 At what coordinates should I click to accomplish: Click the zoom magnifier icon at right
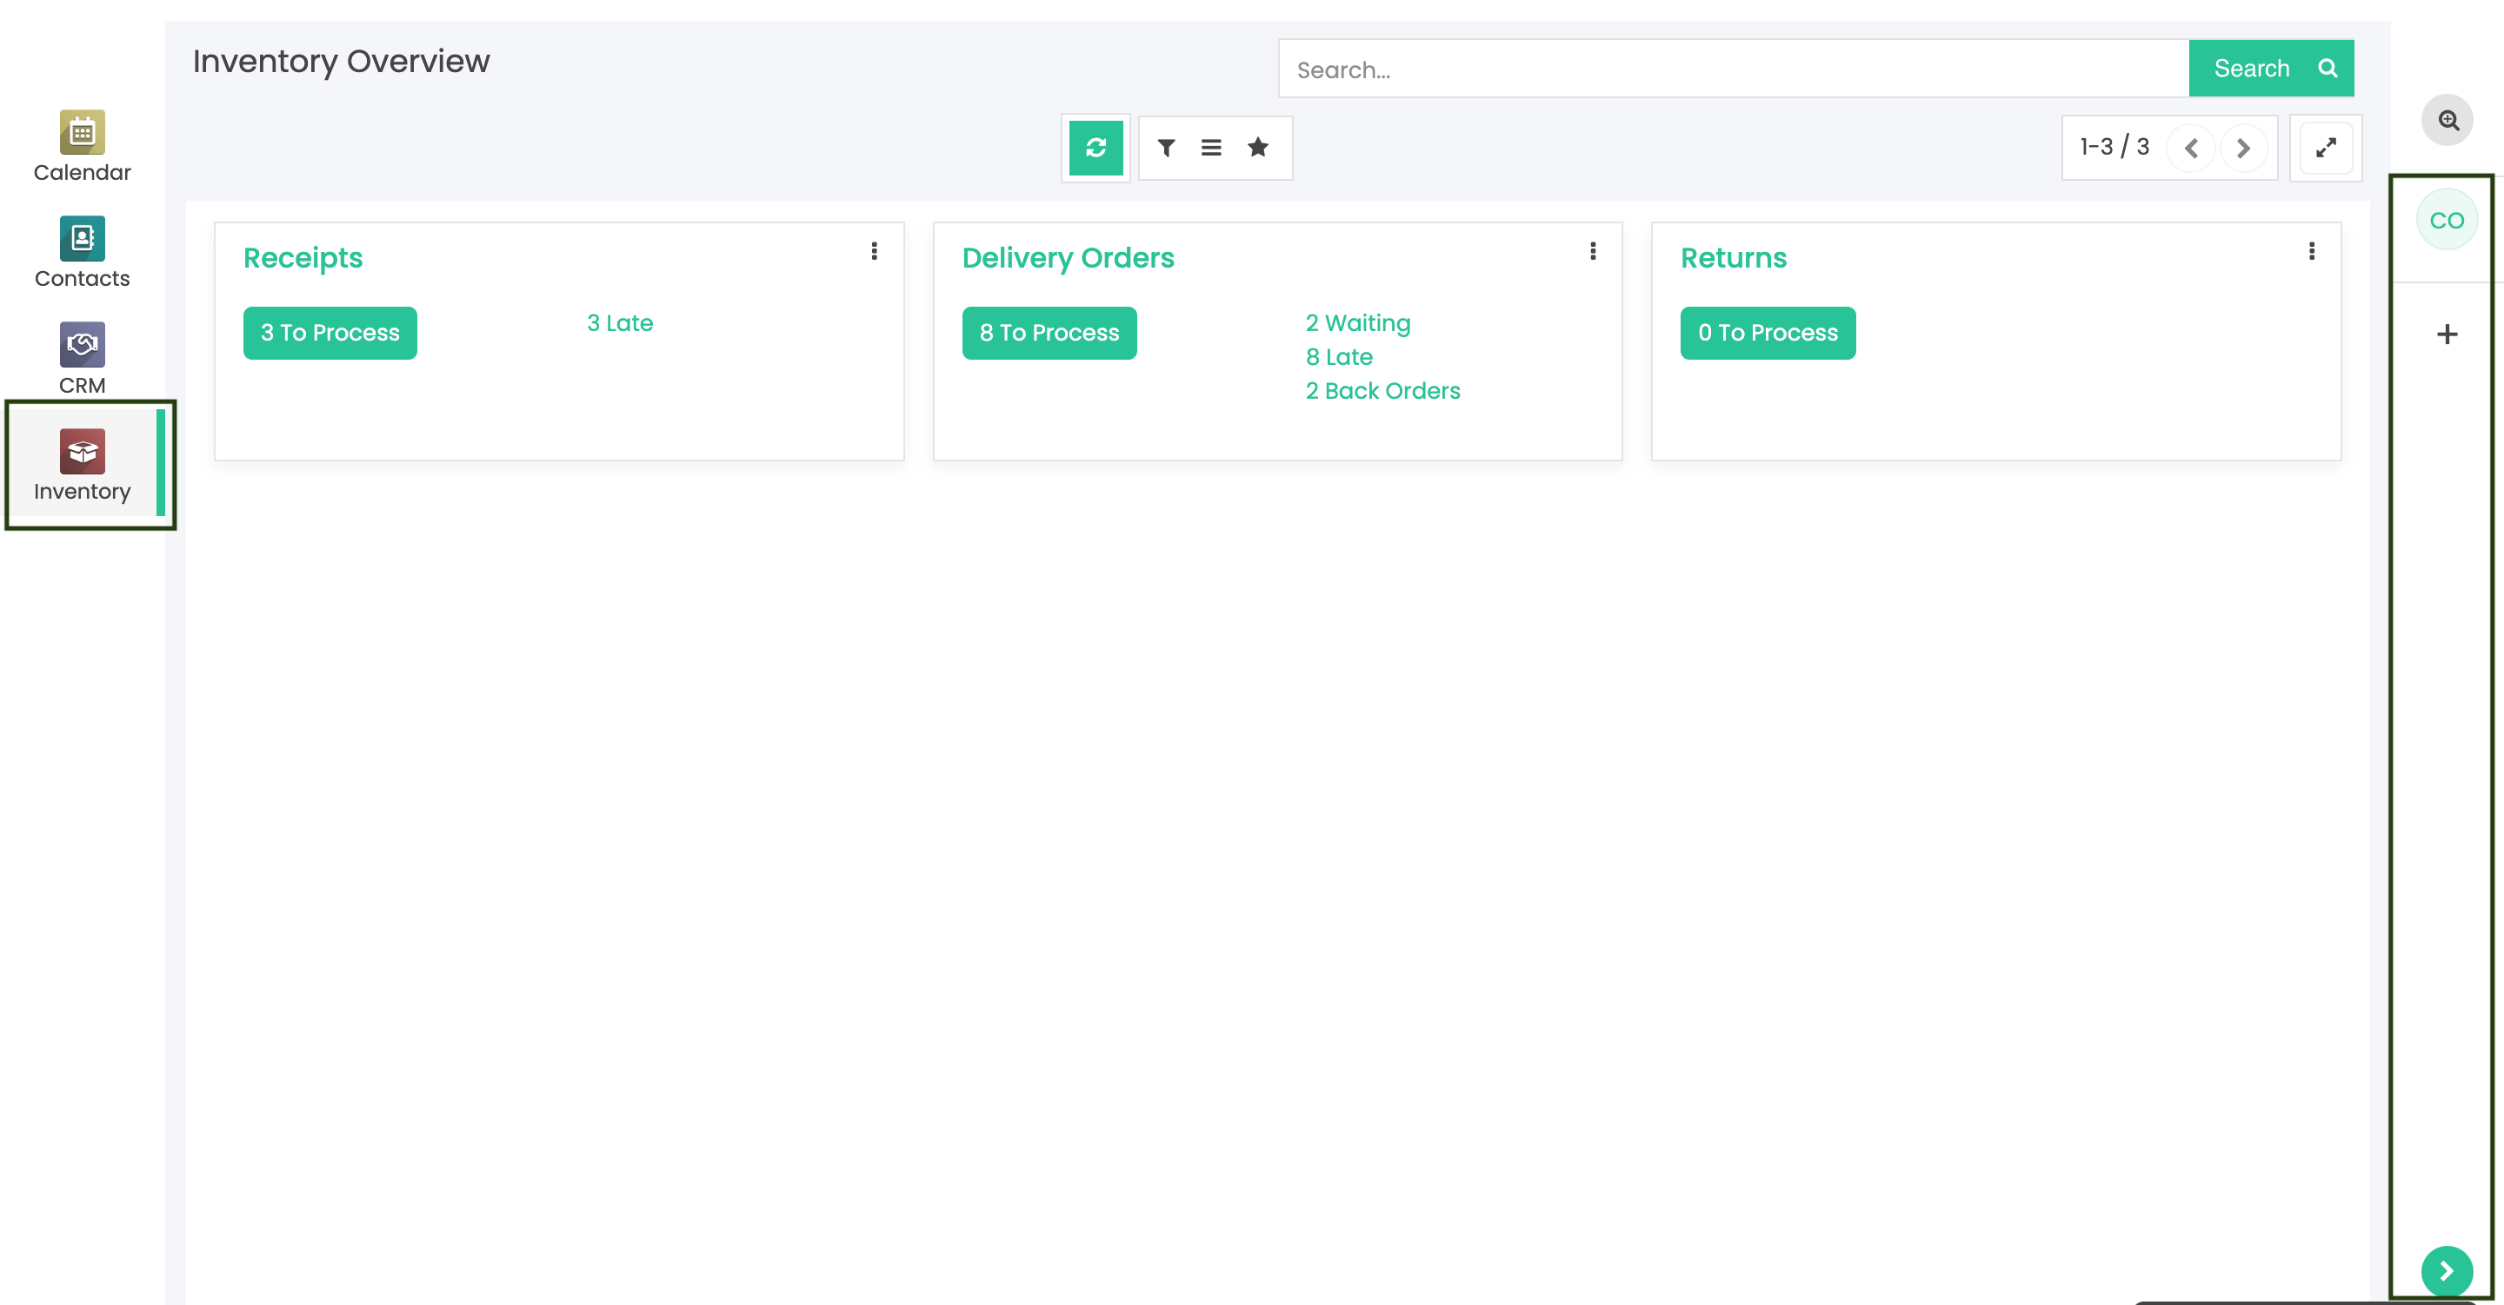[x=2447, y=121]
